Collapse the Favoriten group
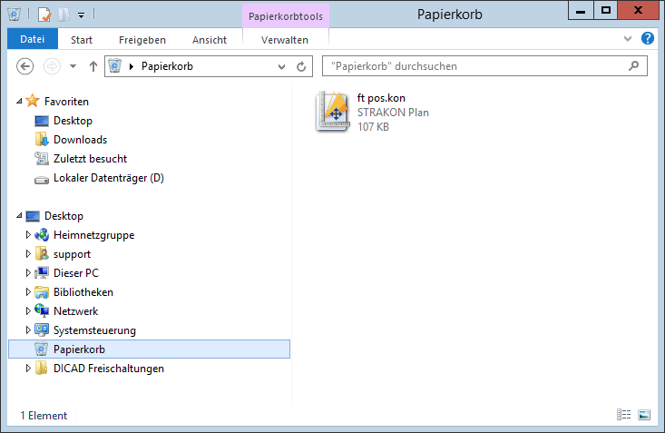Image resolution: width=665 pixels, height=433 pixels. (x=19, y=101)
